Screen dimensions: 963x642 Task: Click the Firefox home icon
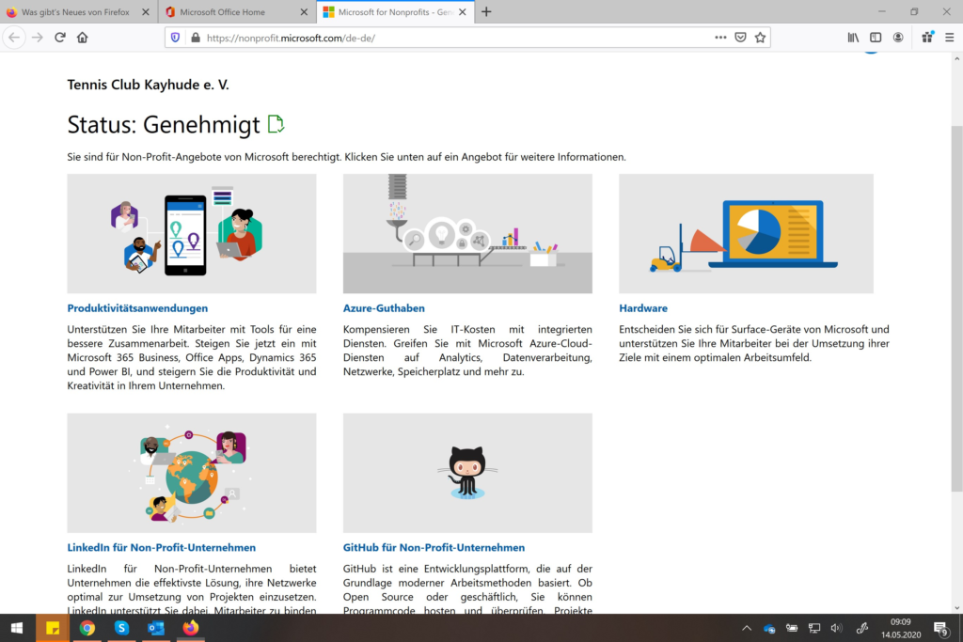(83, 38)
